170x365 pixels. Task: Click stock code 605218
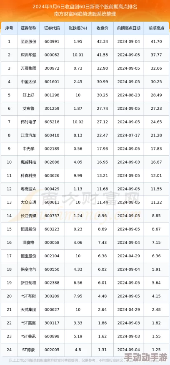[52, 122]
